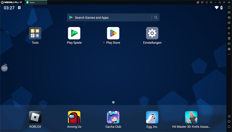Collapse the right sidebar with arrows
Image resolution: width=232 pixels, height=132 pixels.
[229, 2]
